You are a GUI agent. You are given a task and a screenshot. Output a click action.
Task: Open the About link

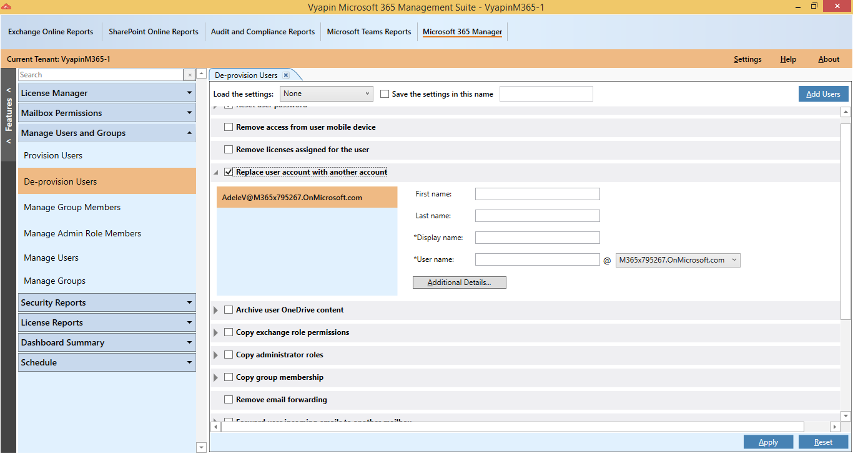tap(829, 59)
